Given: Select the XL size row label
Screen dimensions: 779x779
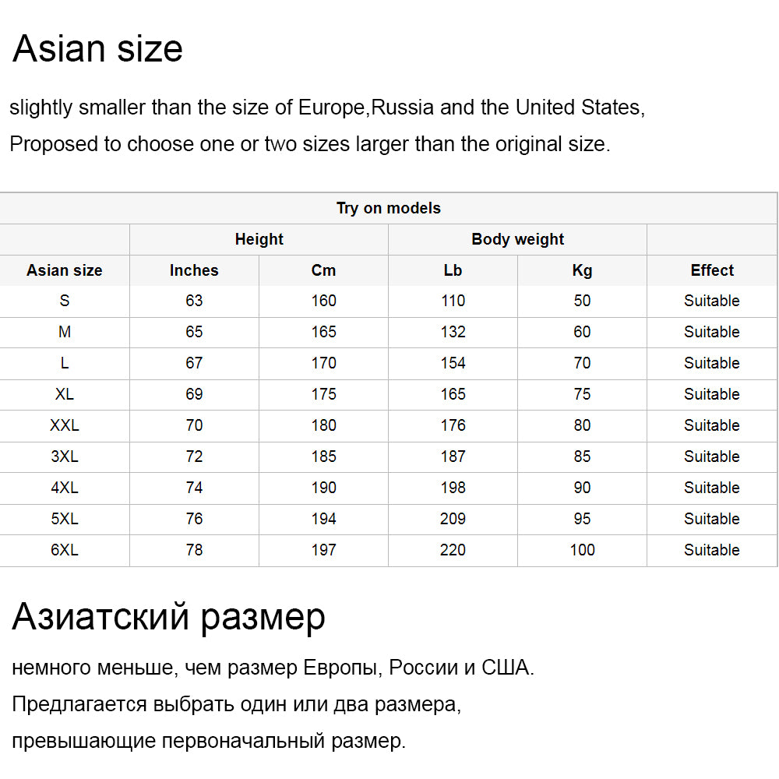Looking at the screenshot, I should (x=65, y=394).
